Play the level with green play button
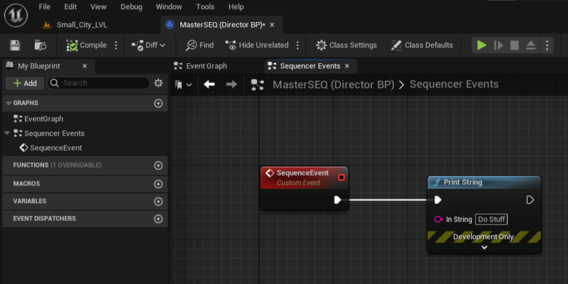Viewport: 568px width, 284px height. click(481, 45)
